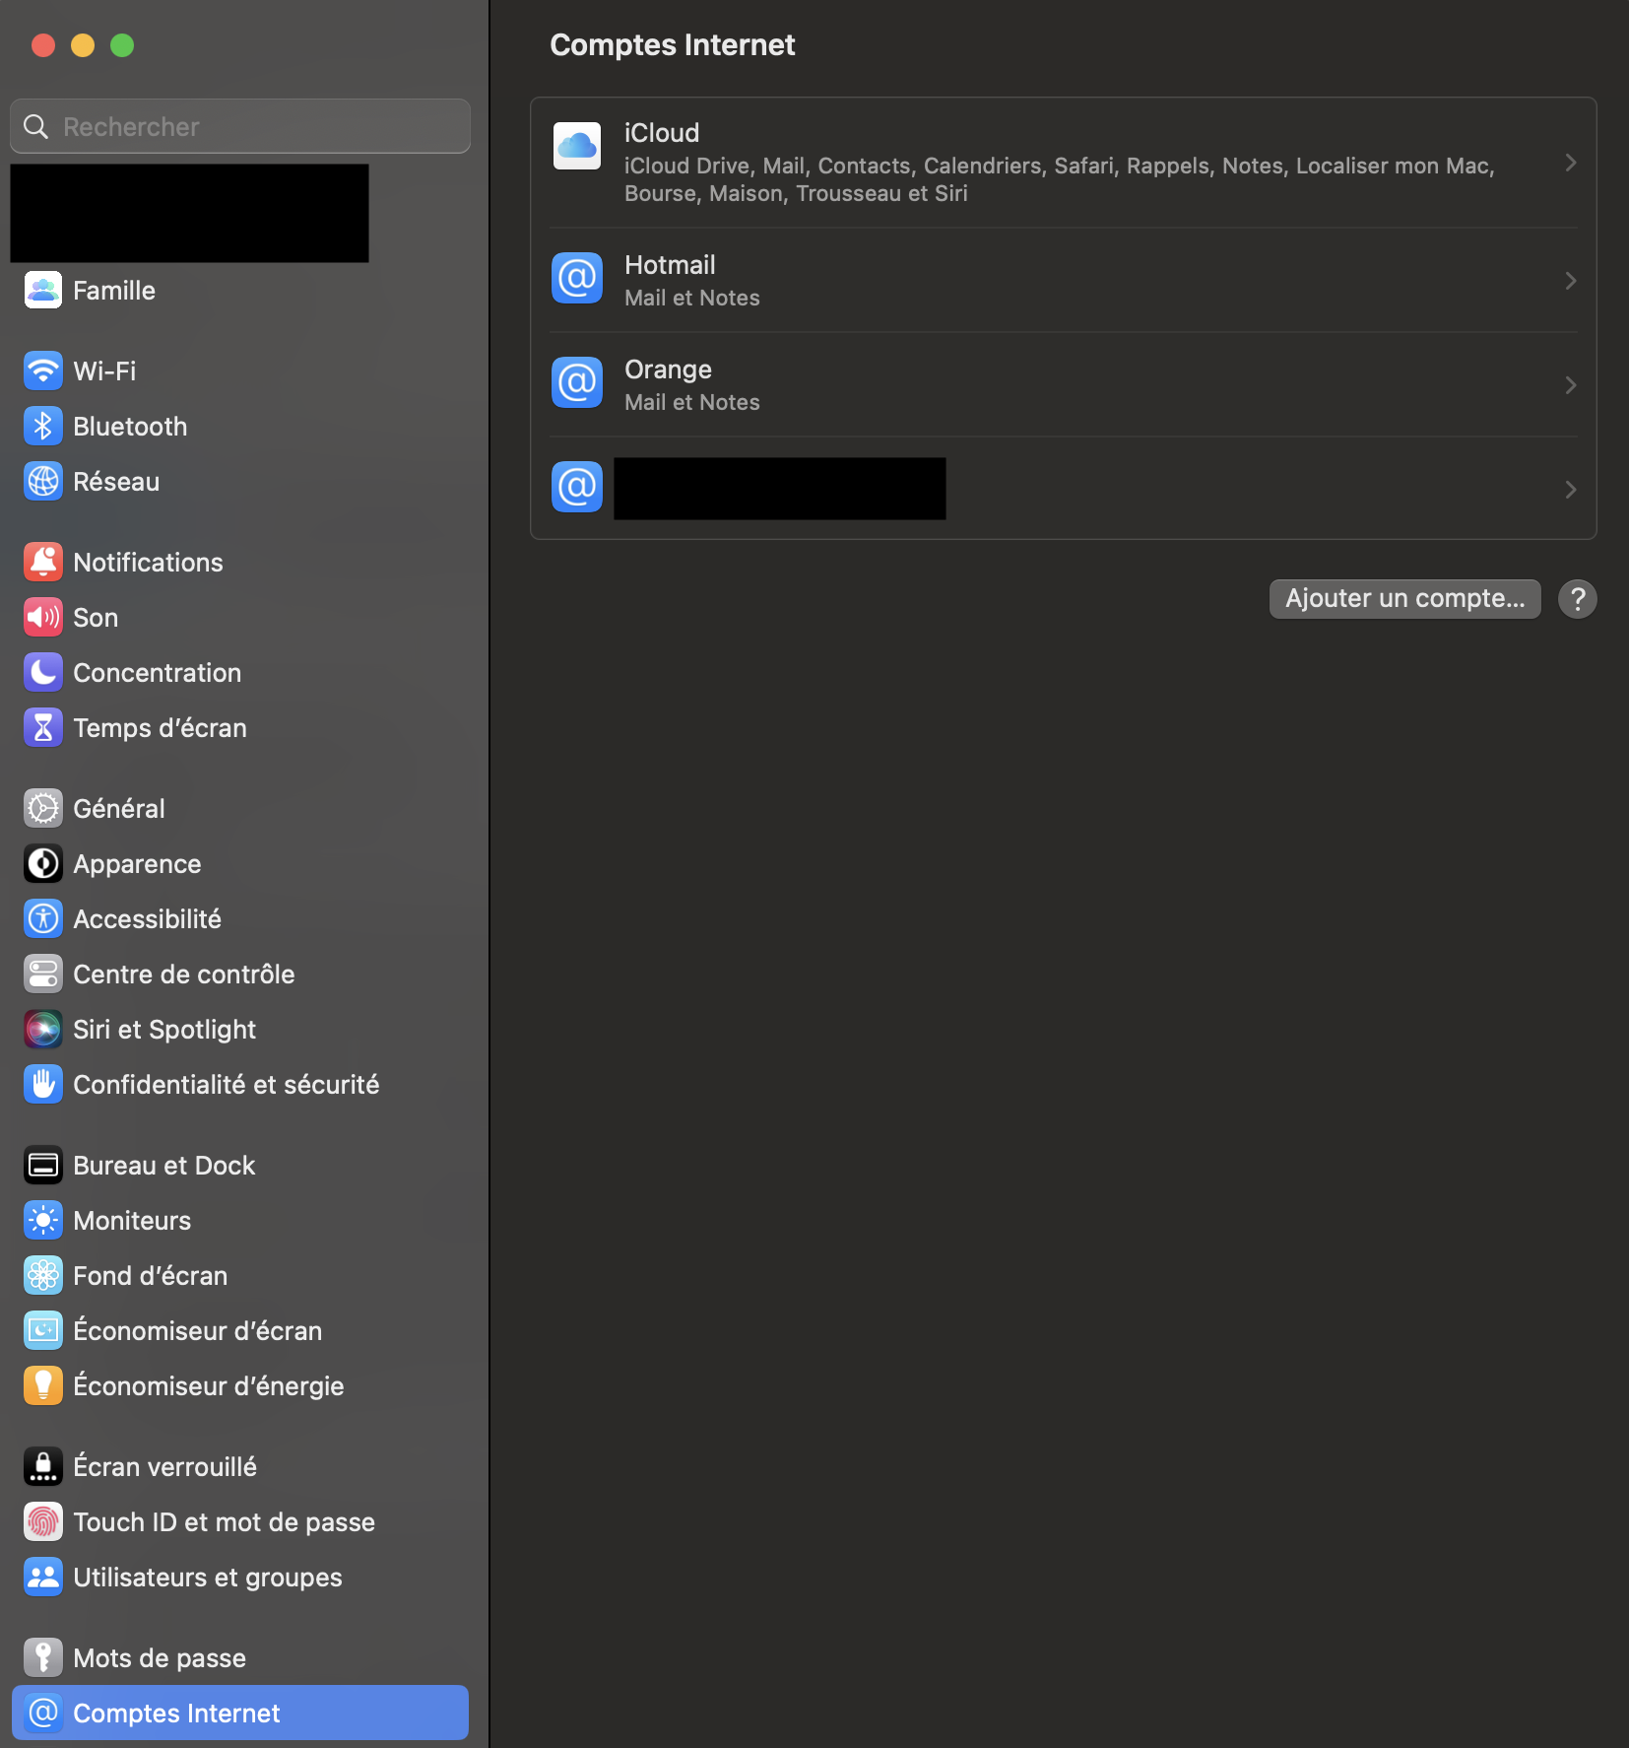Select the Son speaker icon
1629x1748 pixels.
click(x=43, y=618)
